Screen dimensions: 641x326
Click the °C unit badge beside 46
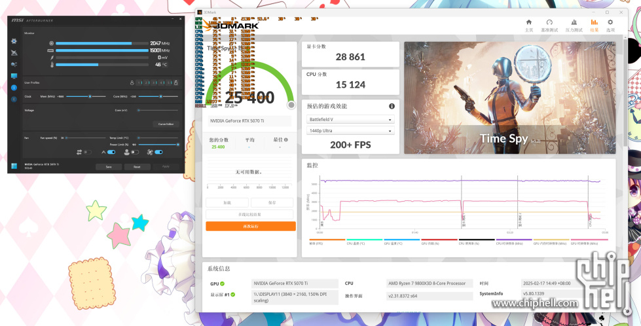(165, 65)
